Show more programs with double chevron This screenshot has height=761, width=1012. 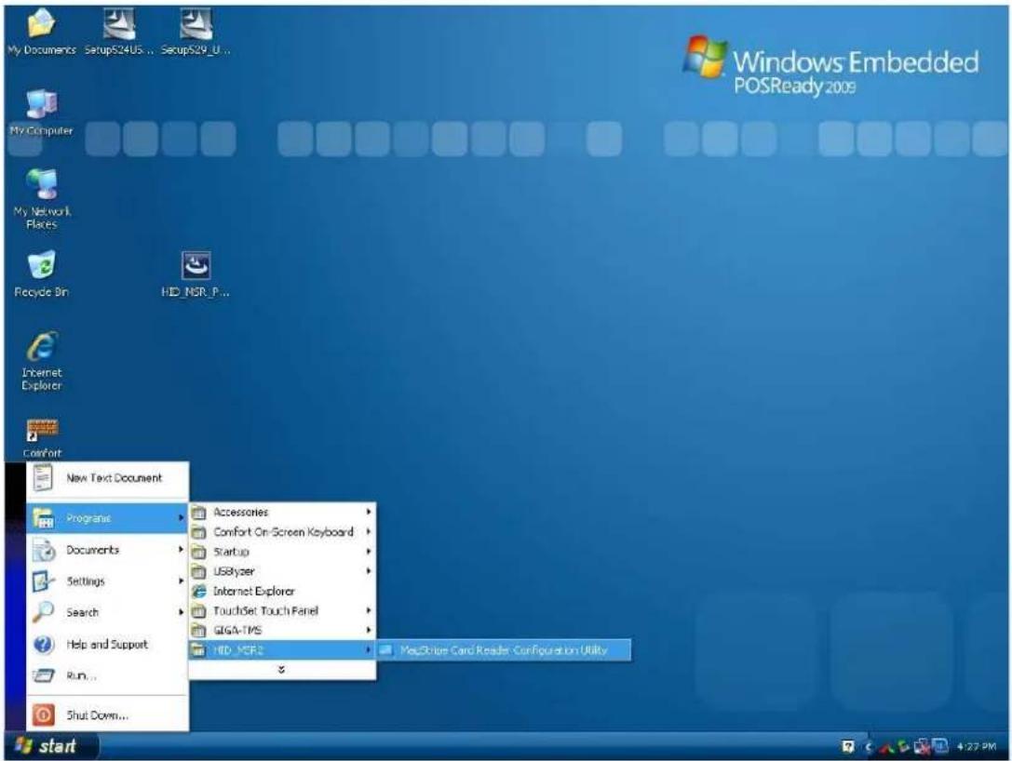(281, 670)
